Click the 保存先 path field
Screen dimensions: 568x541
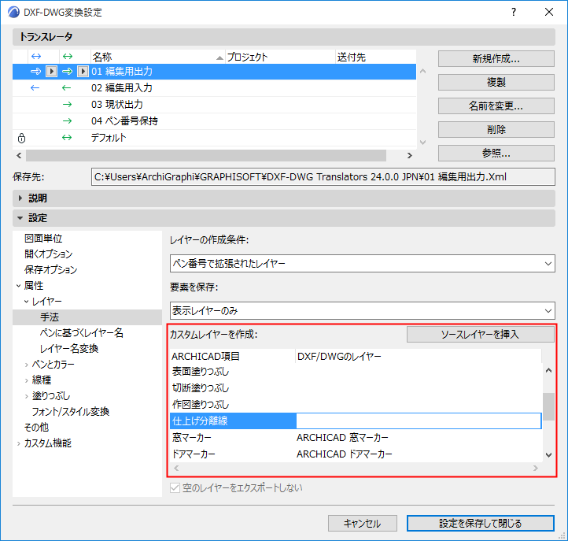pyautogui.click(x=323, y=177)
